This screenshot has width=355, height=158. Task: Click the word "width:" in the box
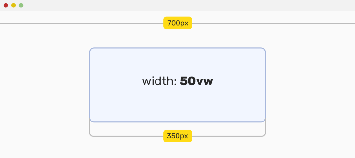159,81
